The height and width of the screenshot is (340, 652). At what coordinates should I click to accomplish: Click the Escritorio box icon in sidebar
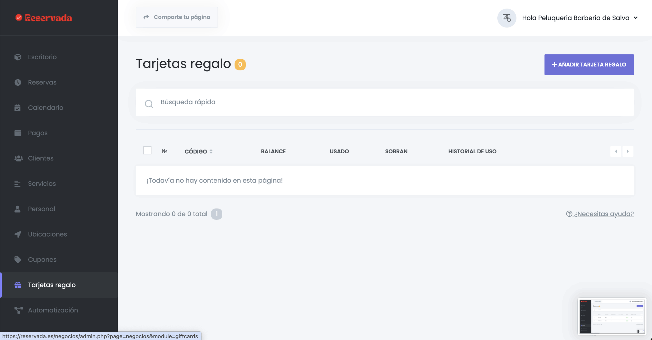pyautogui.click(x=18, y=57)
